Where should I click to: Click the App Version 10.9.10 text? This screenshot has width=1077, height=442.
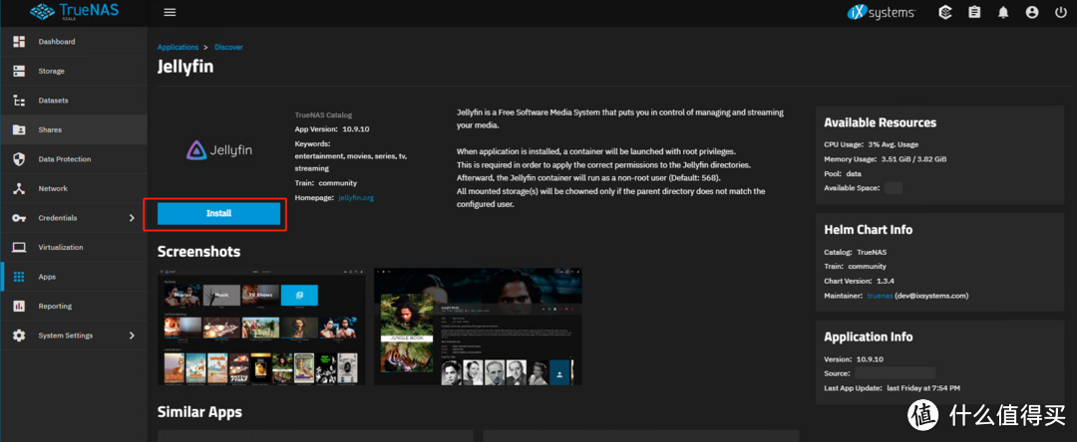(x=332, y=128)
